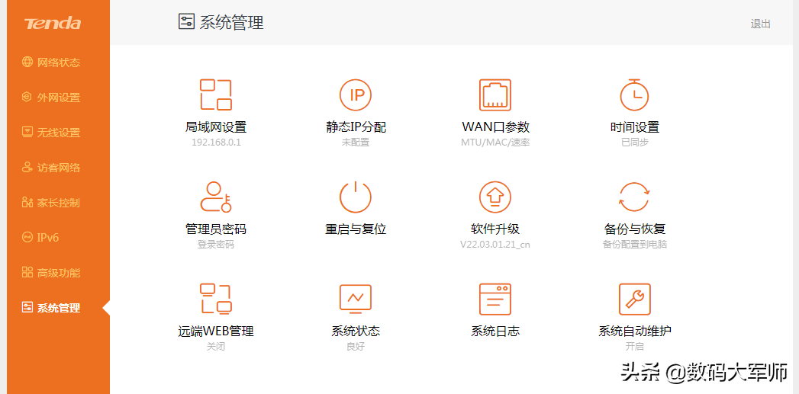Open the 管理员密码 user key icon
Screen dimensions: 799x394
click(x=215, y=197)
